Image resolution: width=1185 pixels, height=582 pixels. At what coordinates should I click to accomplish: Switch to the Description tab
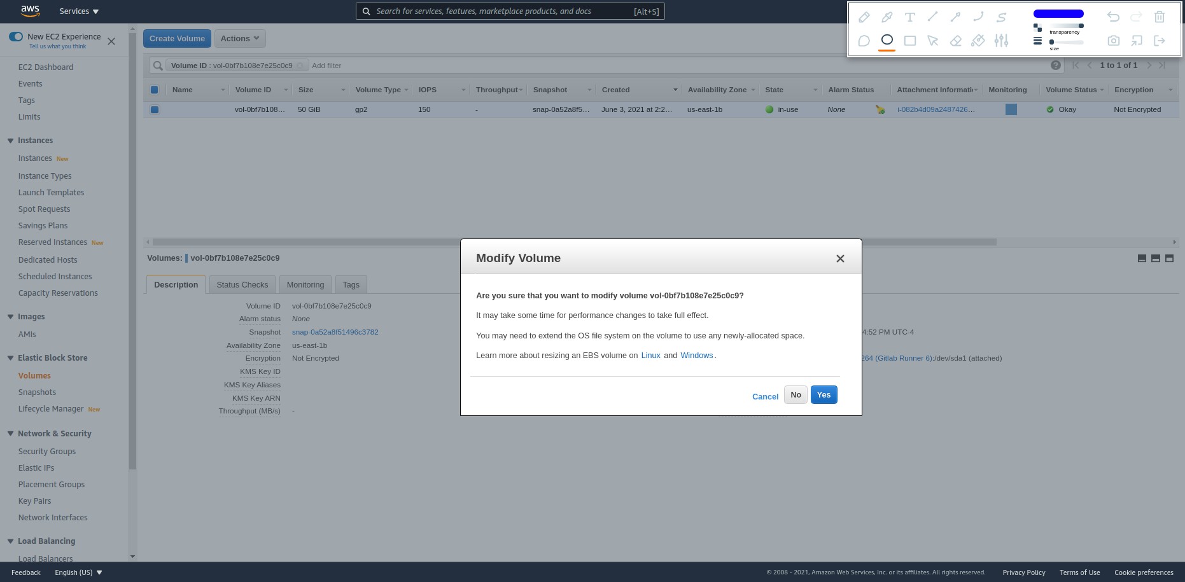click(176, 284)
